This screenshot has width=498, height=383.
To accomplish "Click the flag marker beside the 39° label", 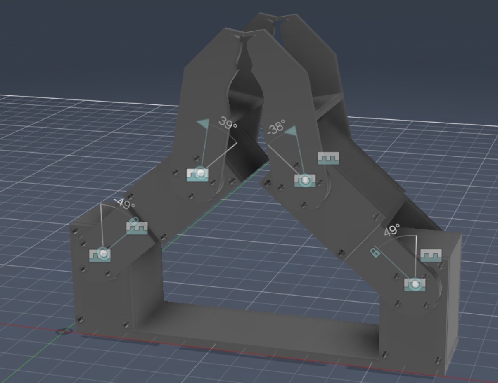I will tap(203, 124).
